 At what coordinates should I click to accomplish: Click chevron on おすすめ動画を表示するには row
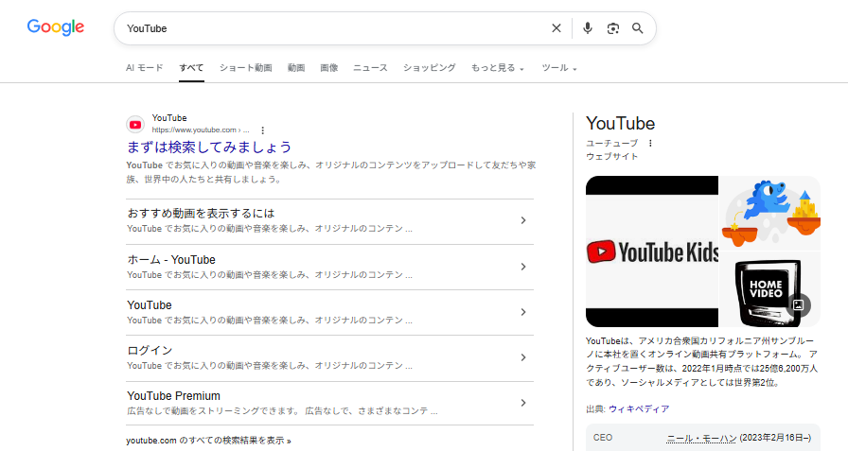pos(523,220)
